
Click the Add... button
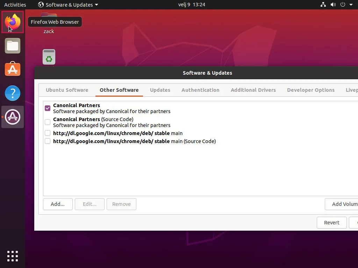[x=58, y=204]
